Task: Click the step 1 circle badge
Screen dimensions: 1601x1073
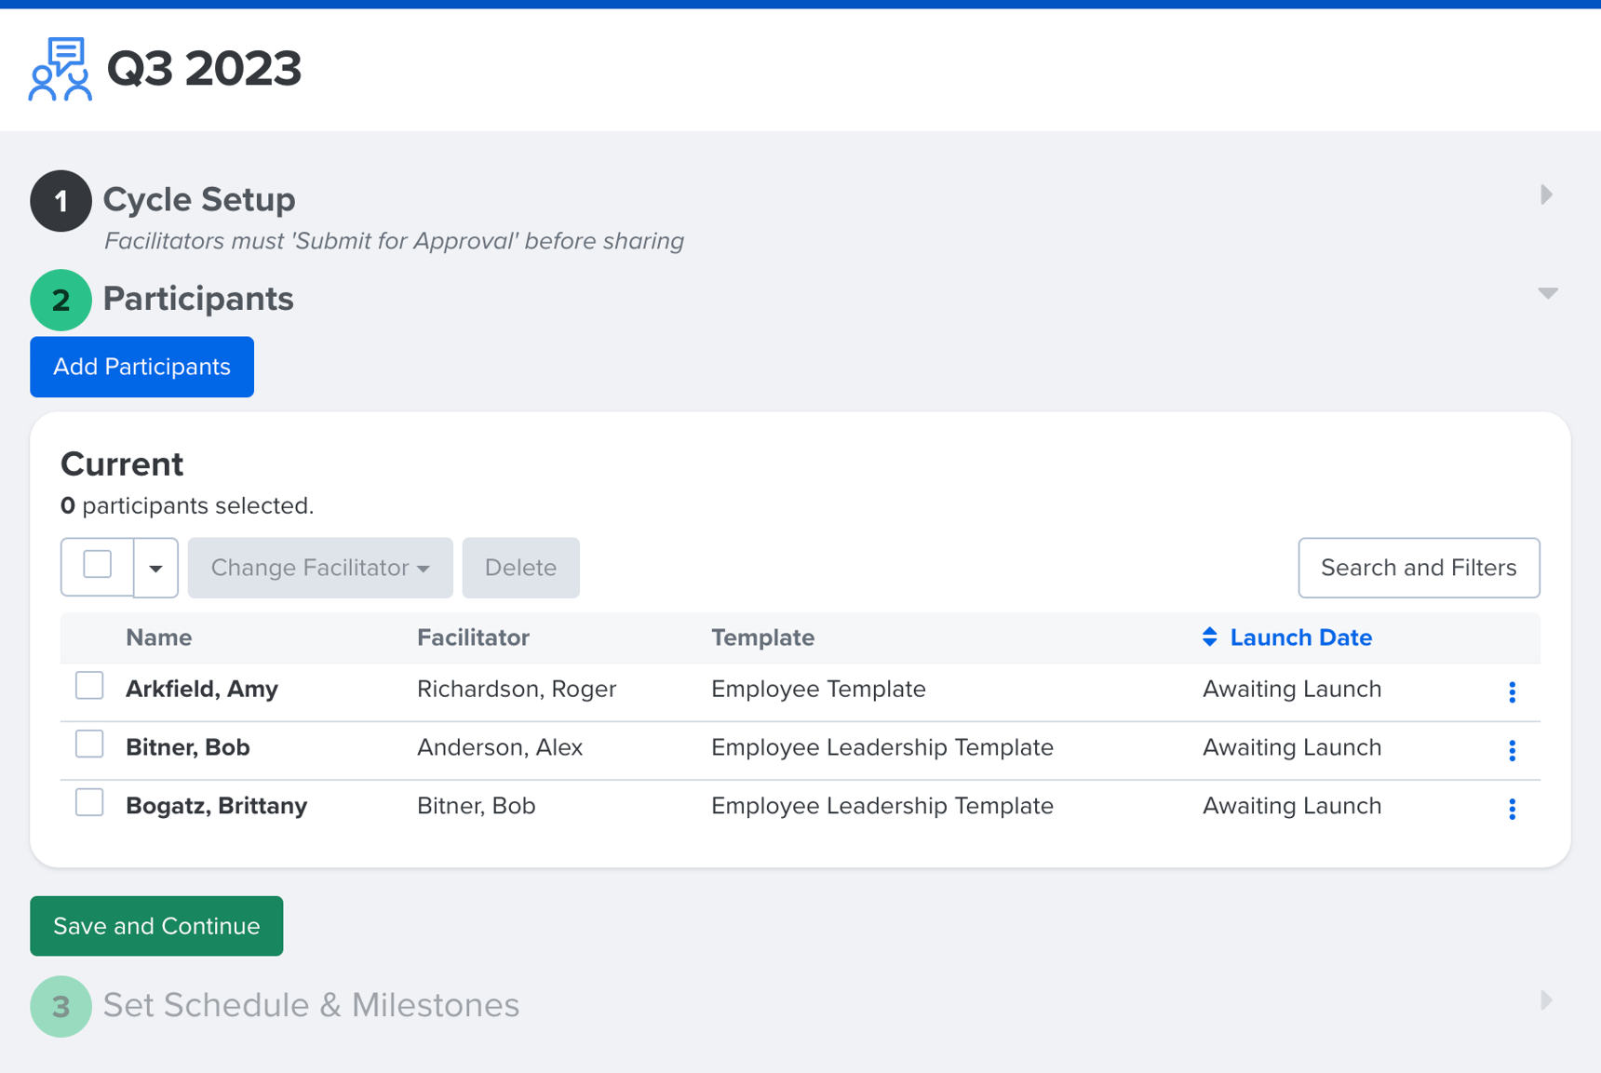Action: click(x=61, y=200)
